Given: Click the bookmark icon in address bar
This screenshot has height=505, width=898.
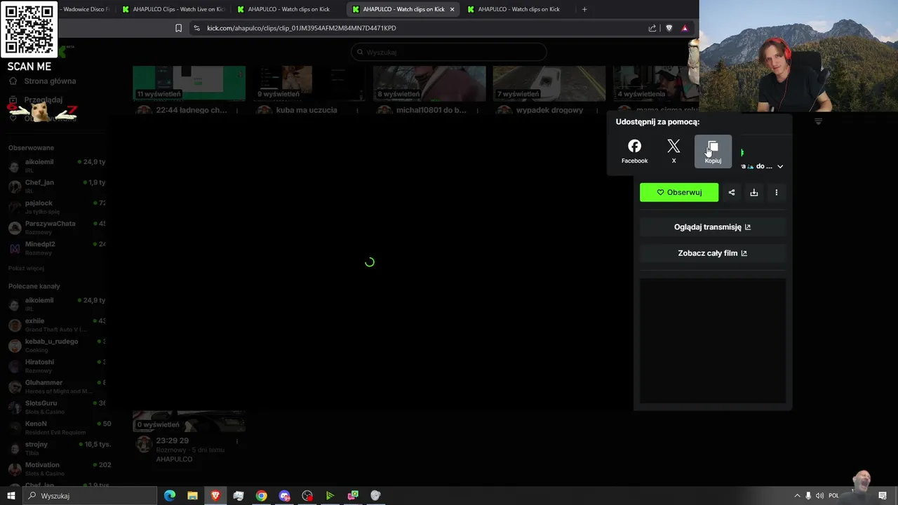Looking at the screenshot, I should tap(178, 28).
